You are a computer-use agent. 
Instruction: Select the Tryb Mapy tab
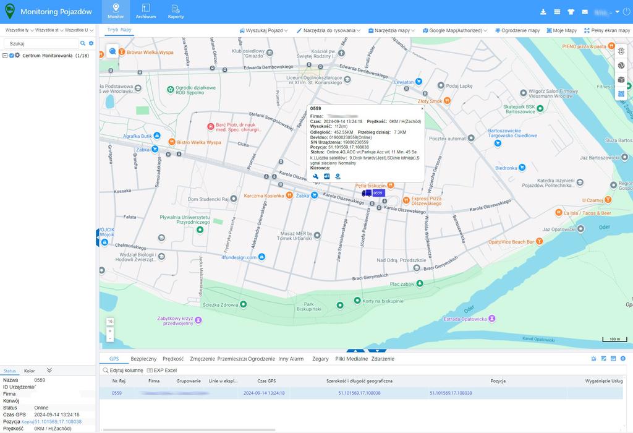[x=119, y=30]
